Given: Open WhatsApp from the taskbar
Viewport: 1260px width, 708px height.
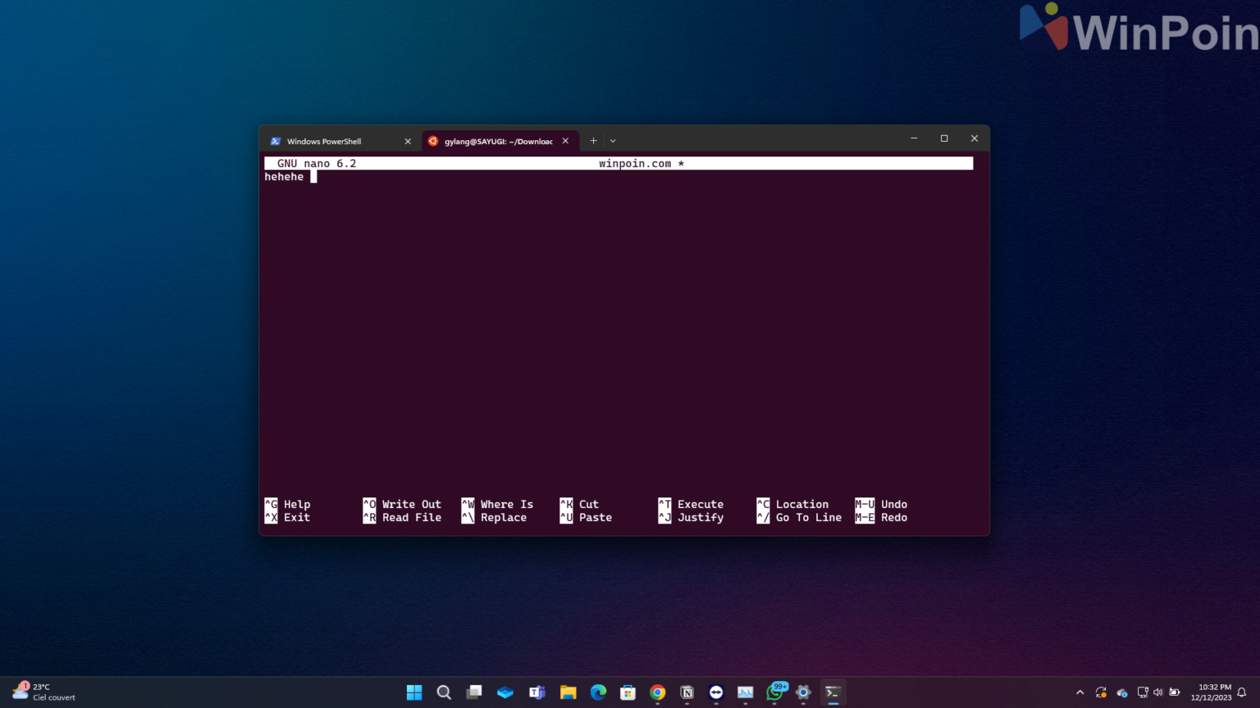Looking at the screenshot, I should pos(776,692).
